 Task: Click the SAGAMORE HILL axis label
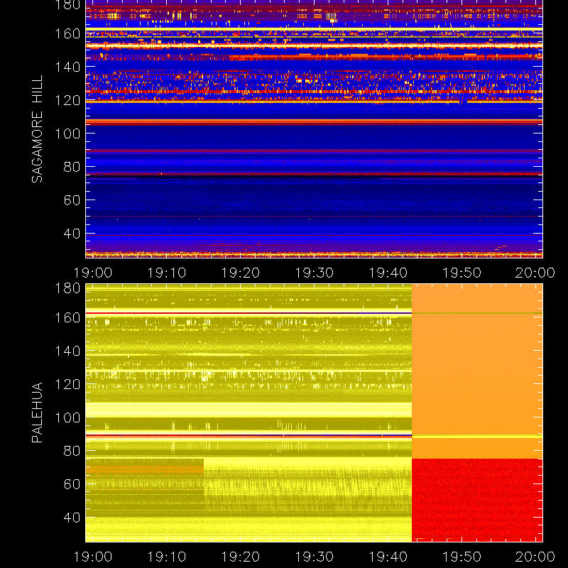[37, 129]
